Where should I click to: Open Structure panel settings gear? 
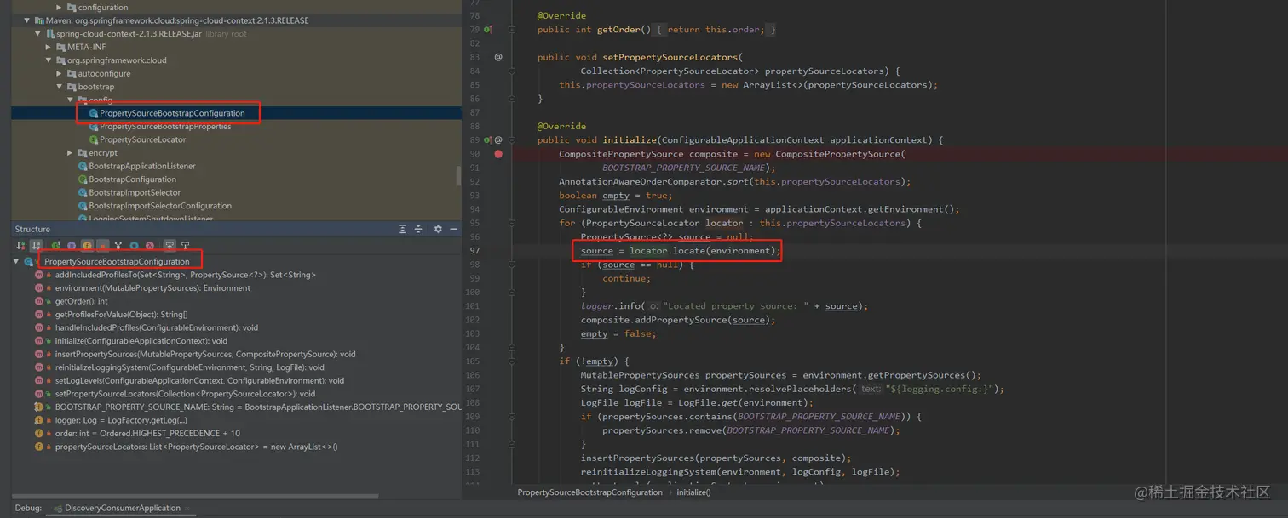(438, 229)
